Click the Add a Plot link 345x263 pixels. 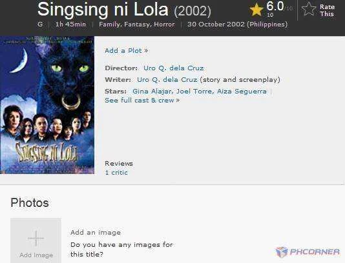pos(126,51)
